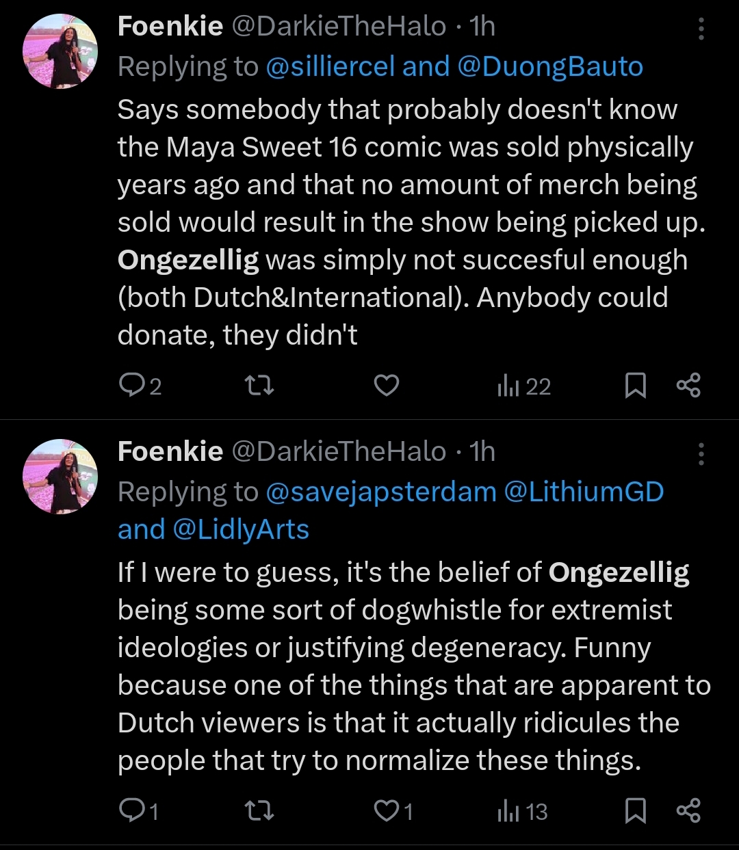The width and height of the screenshot is (739, 850).
Task: Tap Foenkie's avatar on the second tweet
Action: tap(60, 477)
